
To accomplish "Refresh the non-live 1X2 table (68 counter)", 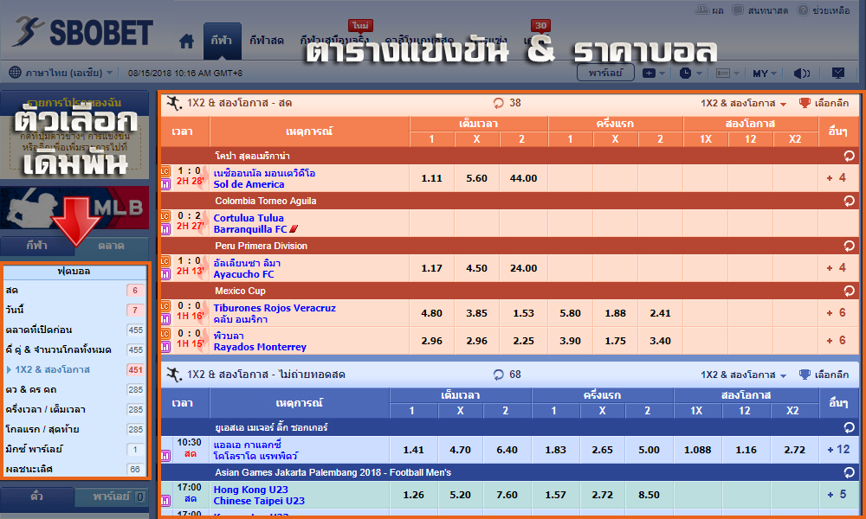I will click(499, 375).
